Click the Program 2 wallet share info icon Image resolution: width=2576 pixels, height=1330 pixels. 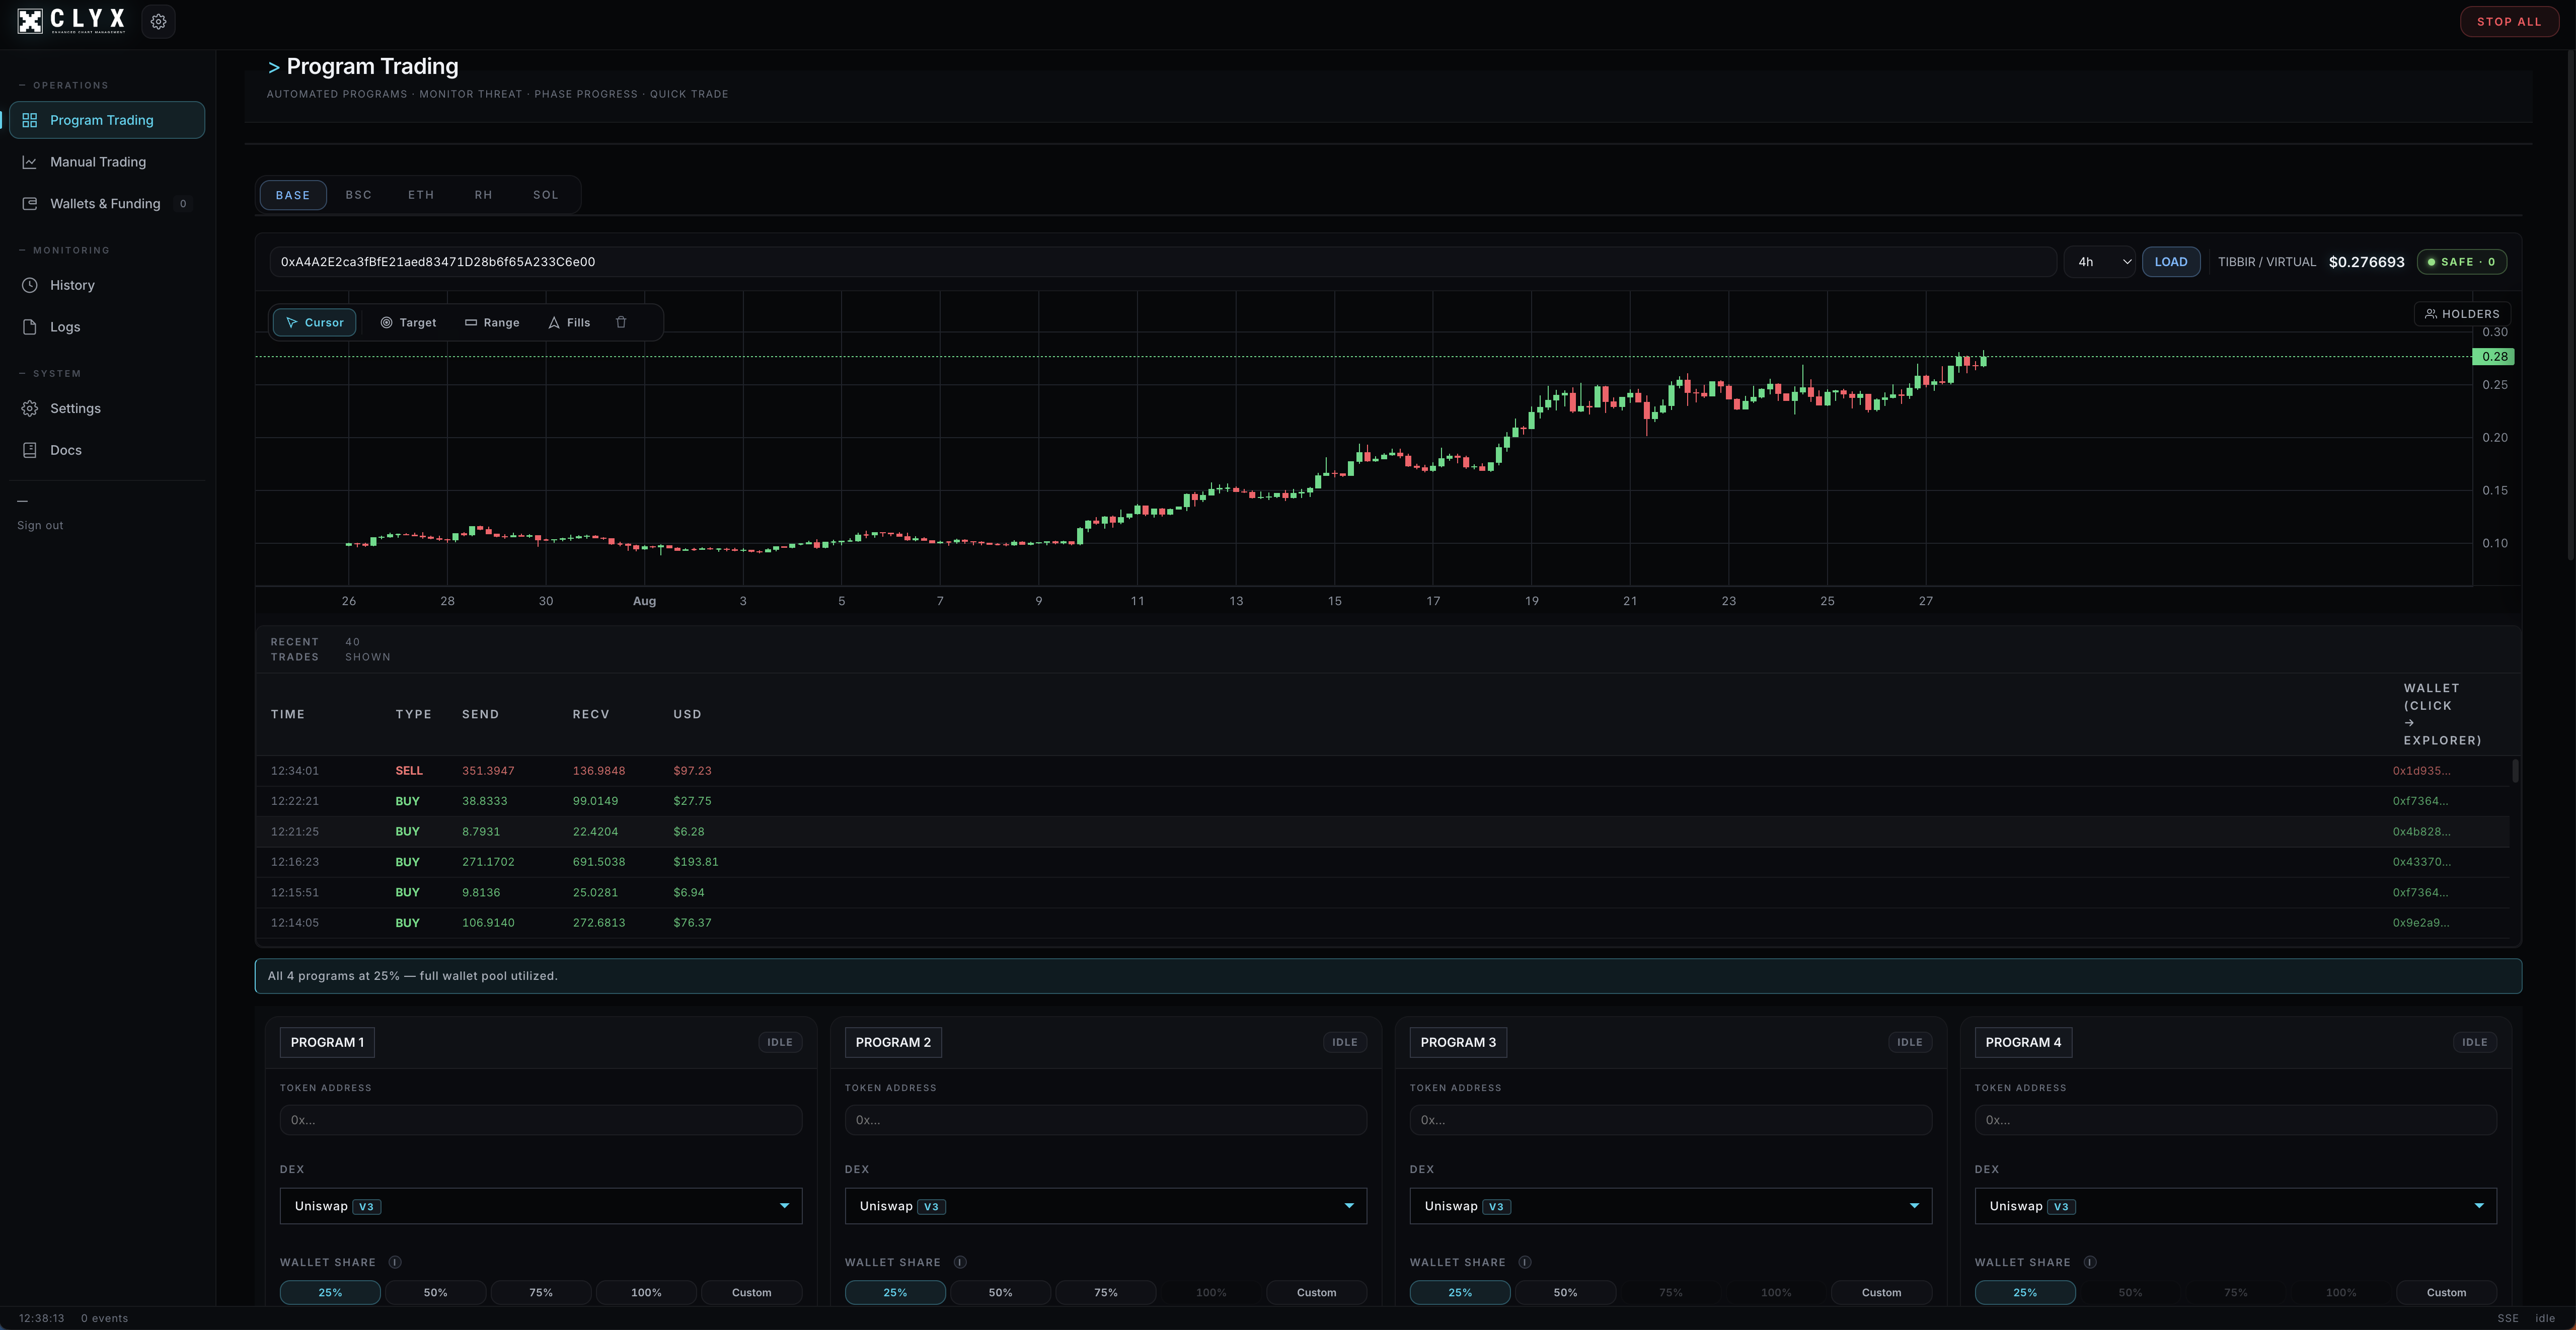[960, 1262]
